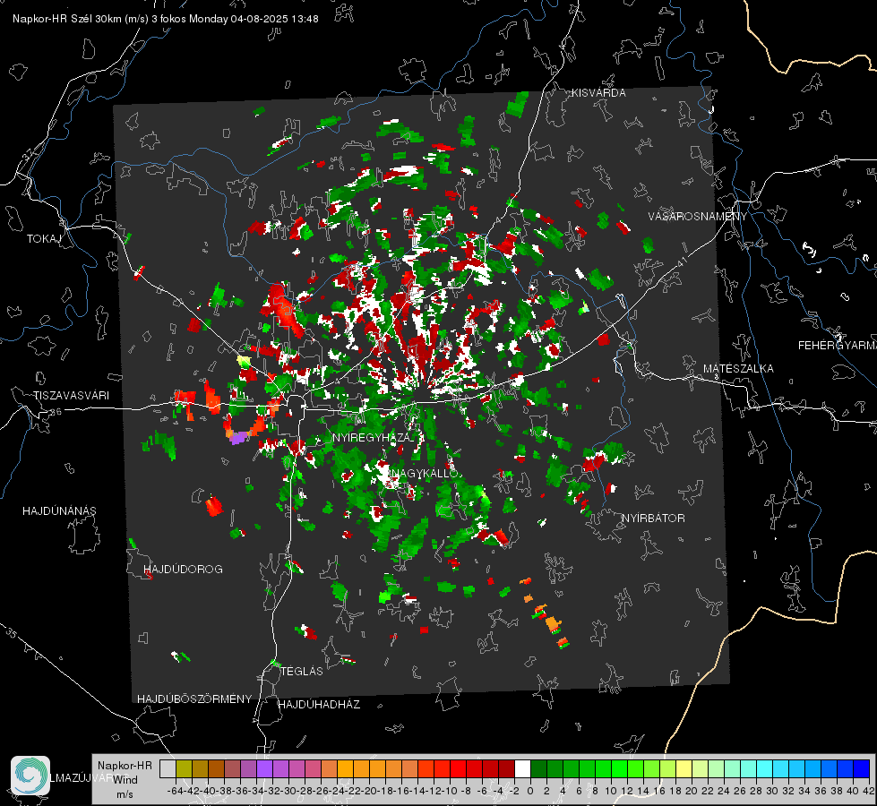The image size is (877, 806).
Task: Click the NYÍRBÁTOR city label
Action: [653, 519]
